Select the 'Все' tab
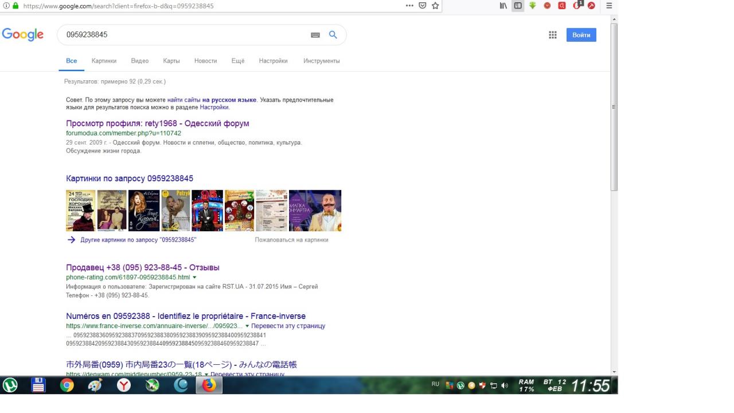Screen dimensions: 734x413 coord(71,61)
